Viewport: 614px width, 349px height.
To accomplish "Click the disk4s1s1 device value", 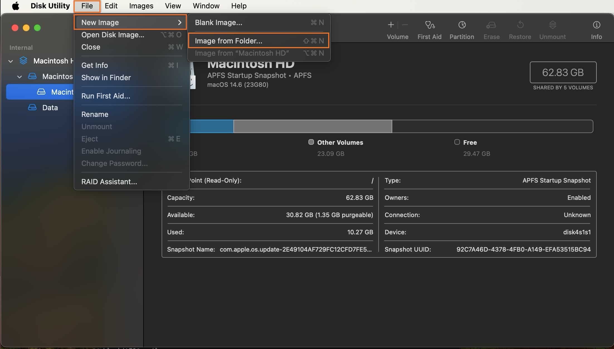I will tap(577, 232).
